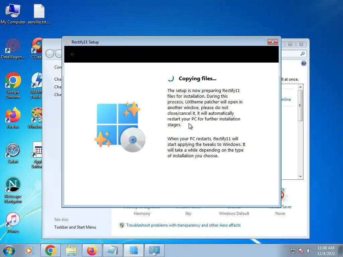Open the aerolite.txt file on desktop
The image size is (343, 257).
pyautogui.click(x=39, y=14)
